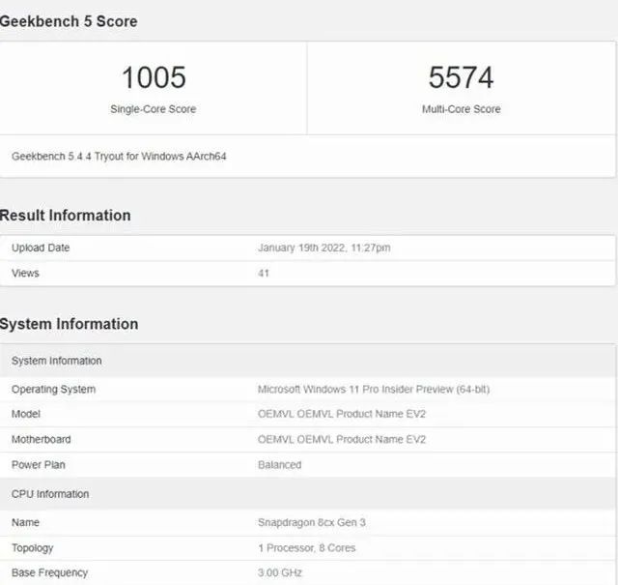This screenshot has height=585, width=618.
Task: Click the large System Information section heading
Action: (70, 324)
